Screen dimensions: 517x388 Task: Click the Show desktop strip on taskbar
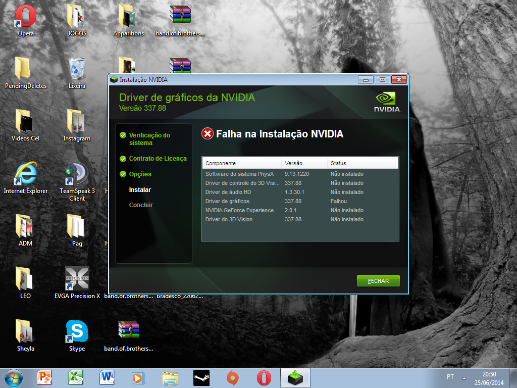point(513,378)
